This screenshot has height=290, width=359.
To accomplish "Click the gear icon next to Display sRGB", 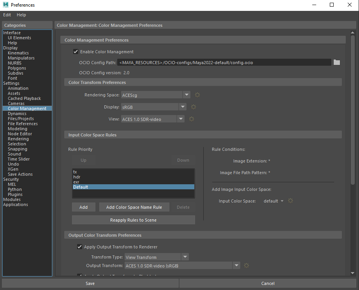I will tap(193, 107).
